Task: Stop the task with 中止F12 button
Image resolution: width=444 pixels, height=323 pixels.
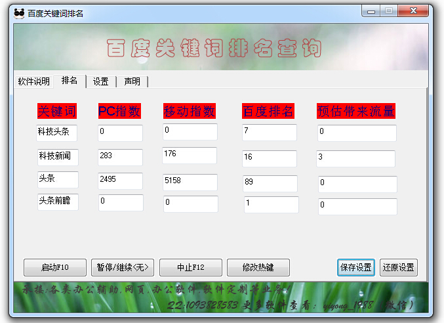Action: coord(191,267)
